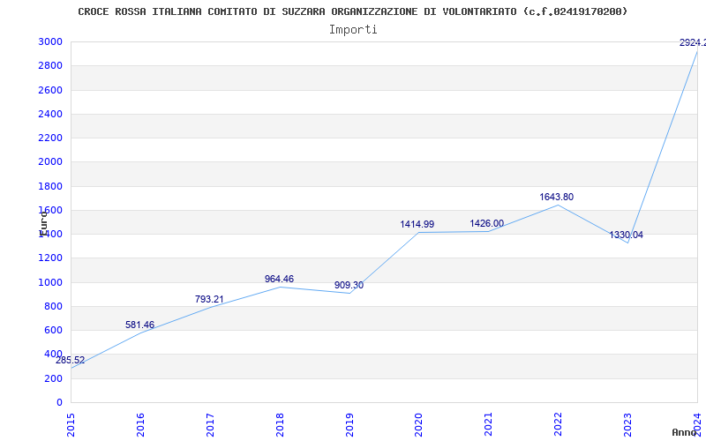Click the y-axis value 2600

pos(50,90)
